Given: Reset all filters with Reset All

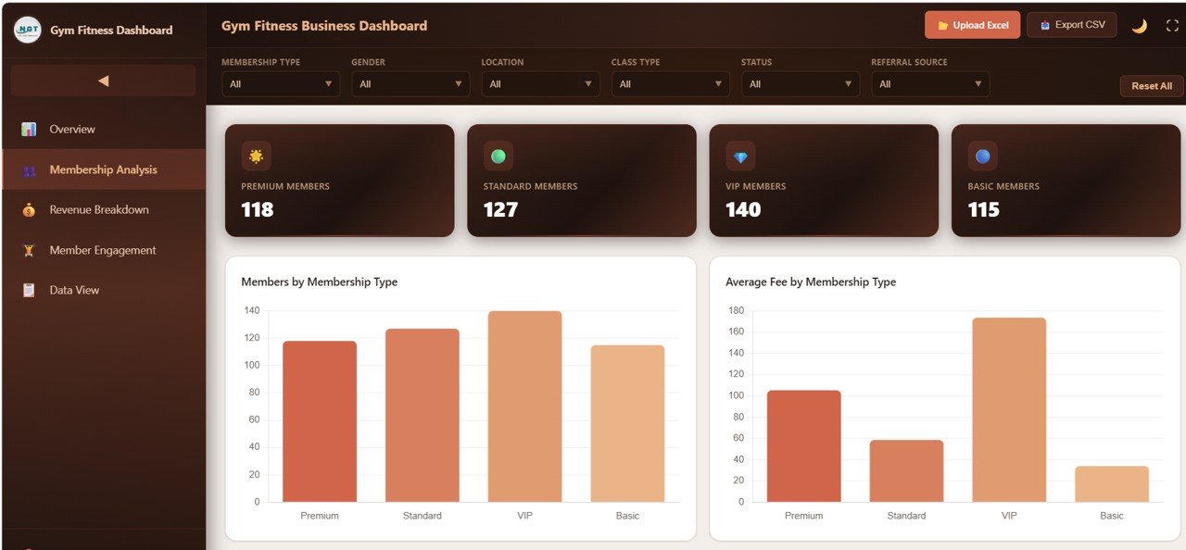Looking at the screenshot, I should [x=1151, y=85].
